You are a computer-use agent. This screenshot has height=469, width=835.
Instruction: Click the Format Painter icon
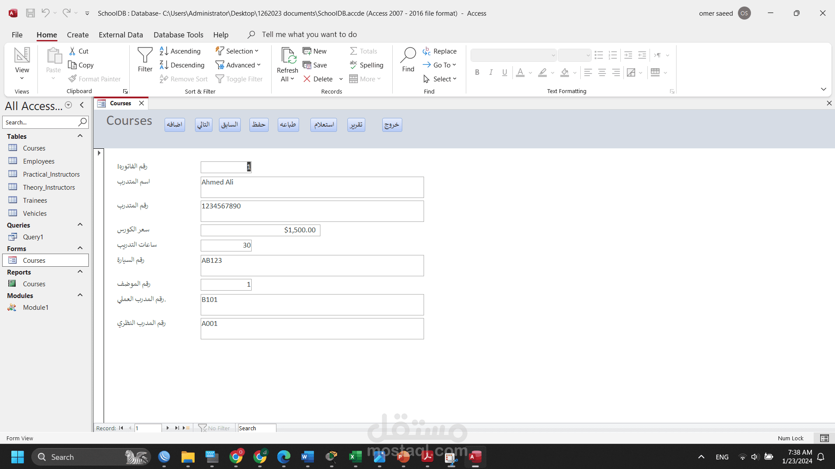click(x=72, y=79)
